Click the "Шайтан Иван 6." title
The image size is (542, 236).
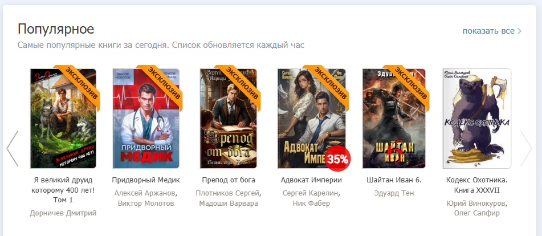tap(394, 180)
